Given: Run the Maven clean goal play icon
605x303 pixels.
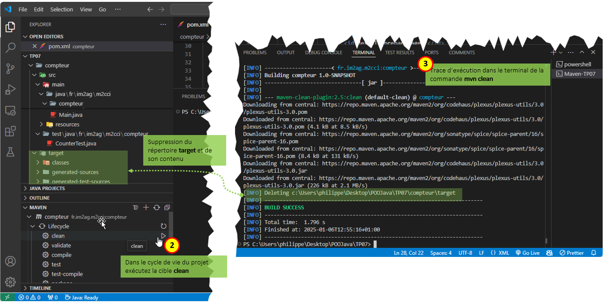Looking at the screenshot, I should (163, 236).
